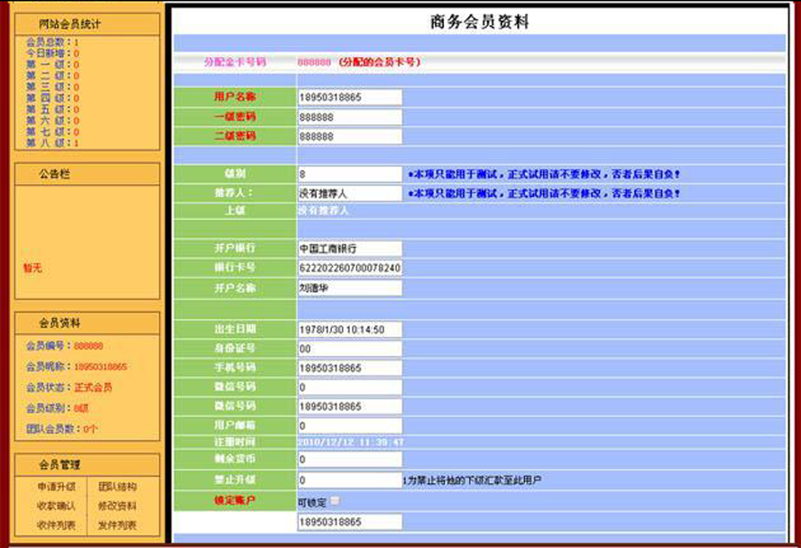
Task: Click the 开户名称 input field
Action: pos(350,288)
